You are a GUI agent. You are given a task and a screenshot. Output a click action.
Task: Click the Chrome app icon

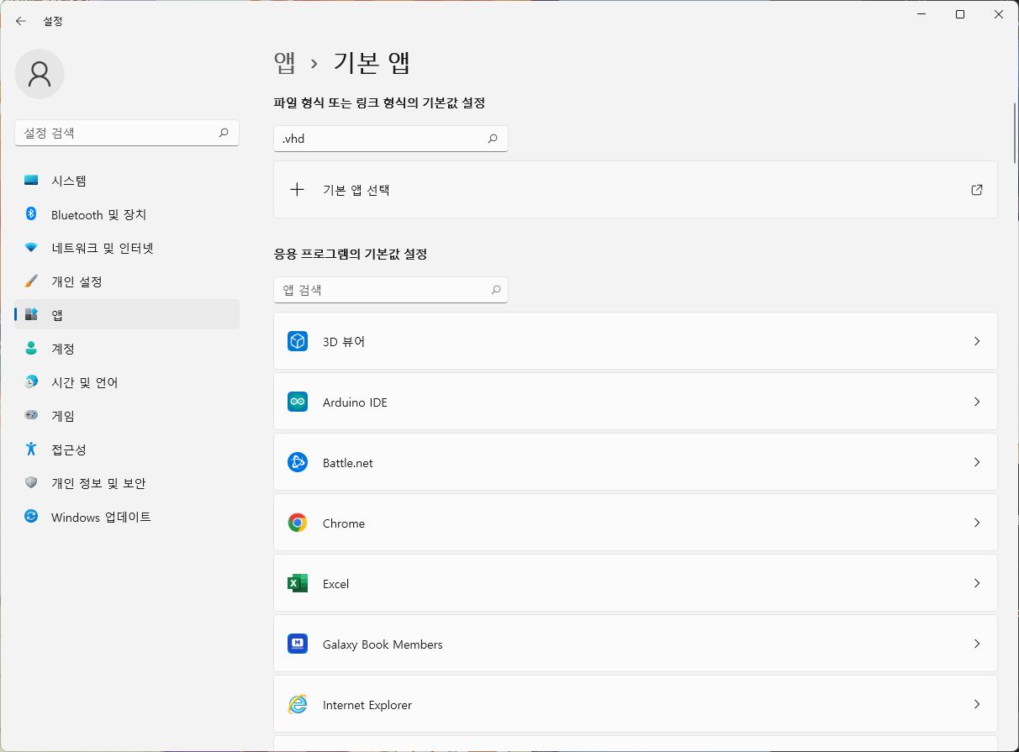(298, 523)
